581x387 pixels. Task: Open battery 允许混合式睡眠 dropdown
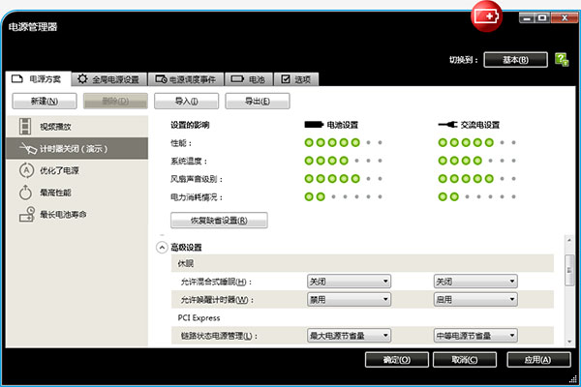349,282
